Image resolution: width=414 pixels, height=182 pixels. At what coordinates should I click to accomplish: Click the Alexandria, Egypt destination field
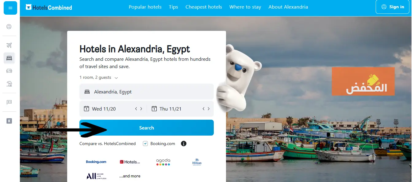(x=147, y=92)
